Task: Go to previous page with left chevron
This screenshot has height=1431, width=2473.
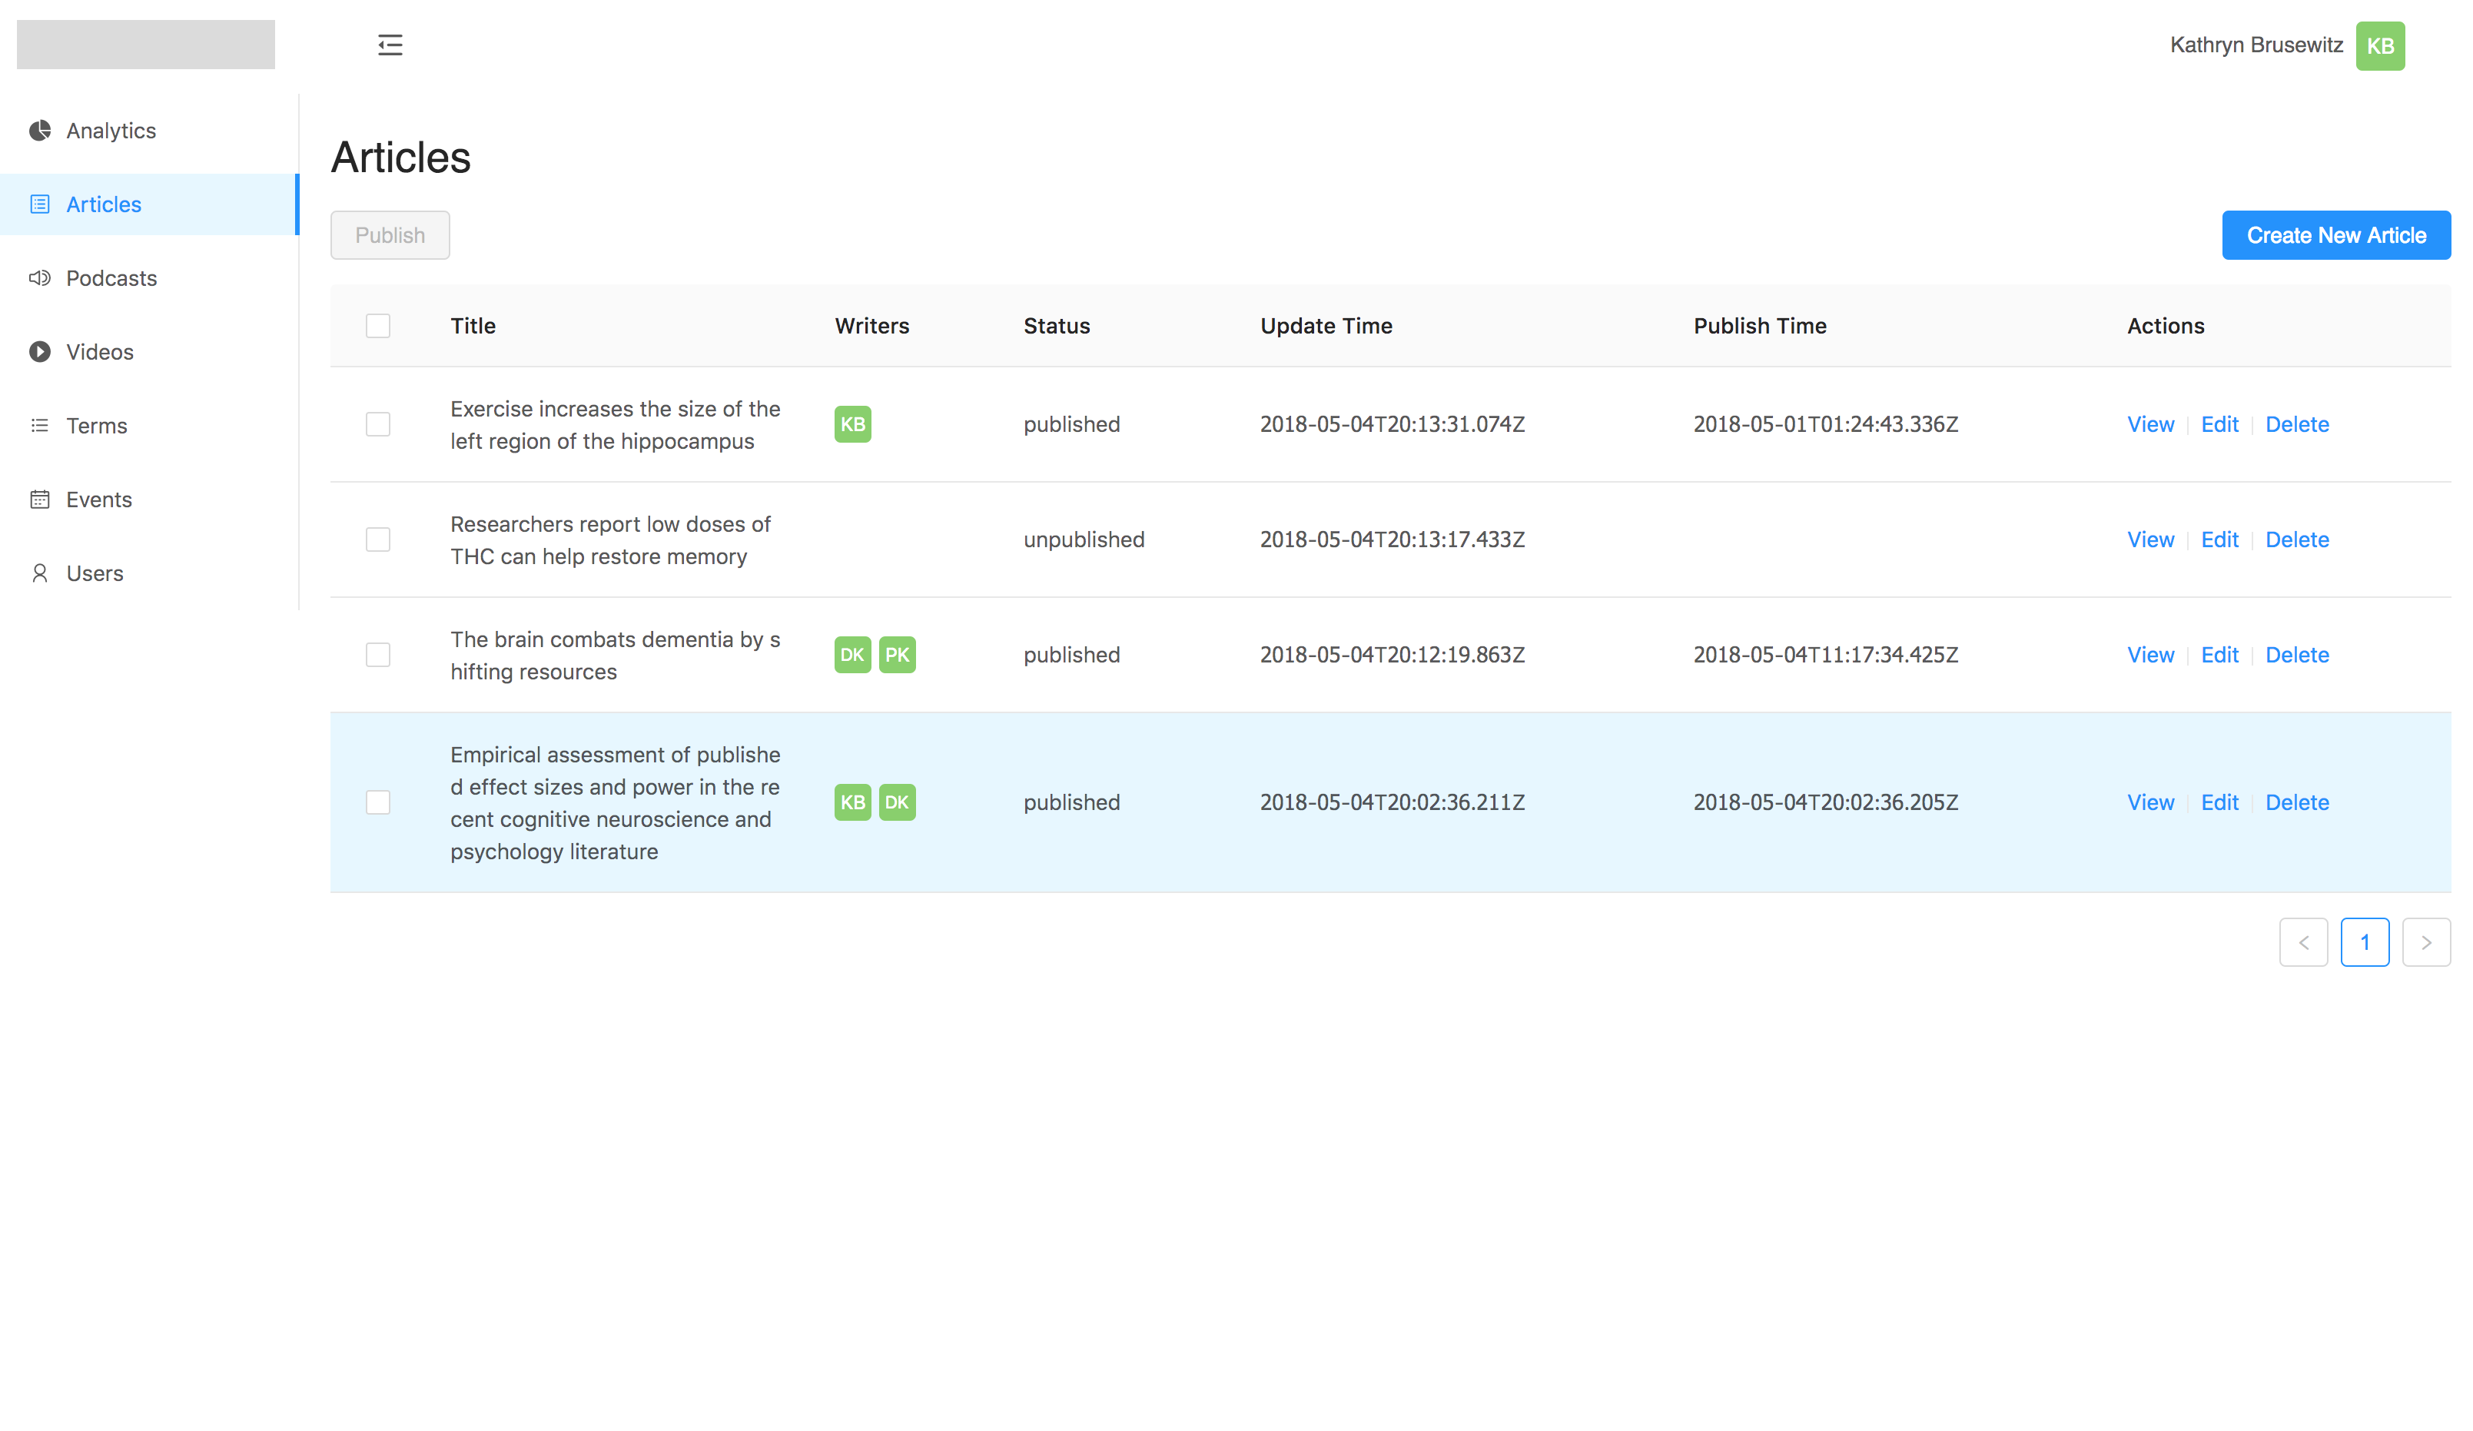Action: [x=2303, y=942]
